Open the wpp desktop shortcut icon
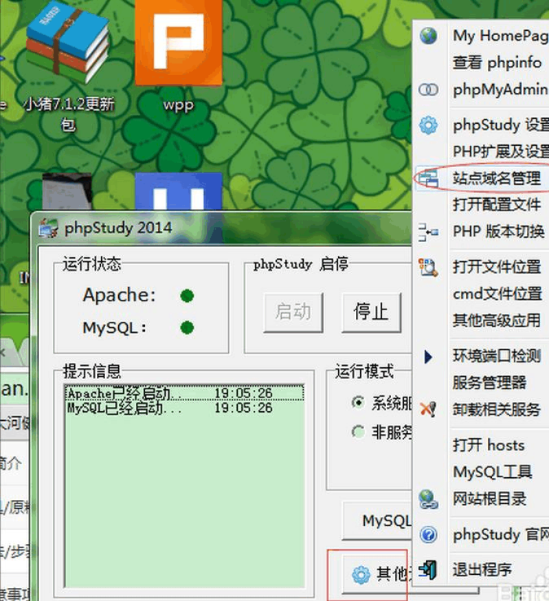This screenshot has height=601, width=549. [179, 42]
